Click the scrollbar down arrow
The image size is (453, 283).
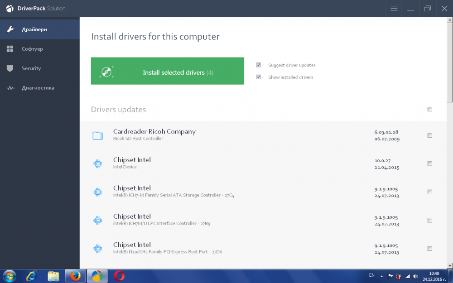click(450, 266)
